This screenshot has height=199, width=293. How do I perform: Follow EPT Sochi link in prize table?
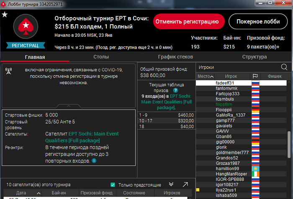167,102
